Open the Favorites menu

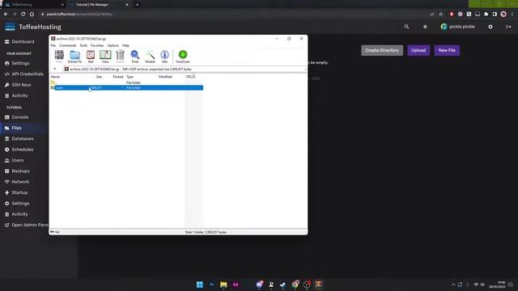97,45
